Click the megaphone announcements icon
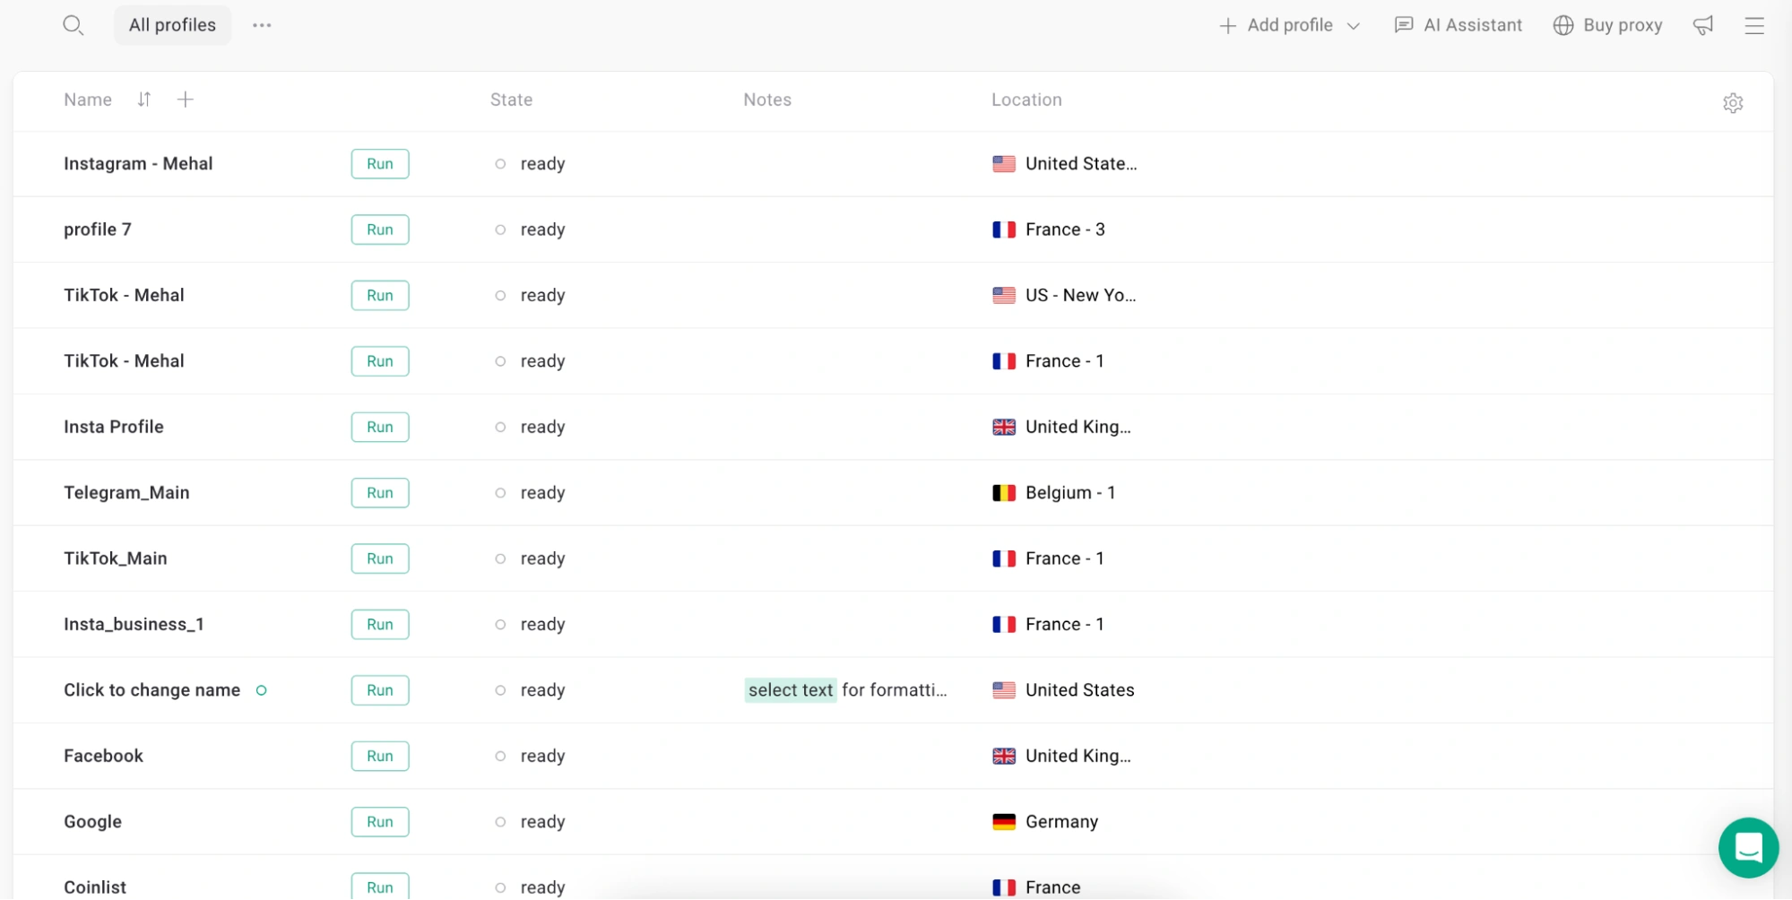1792x900 pixels. point(1702,25)
